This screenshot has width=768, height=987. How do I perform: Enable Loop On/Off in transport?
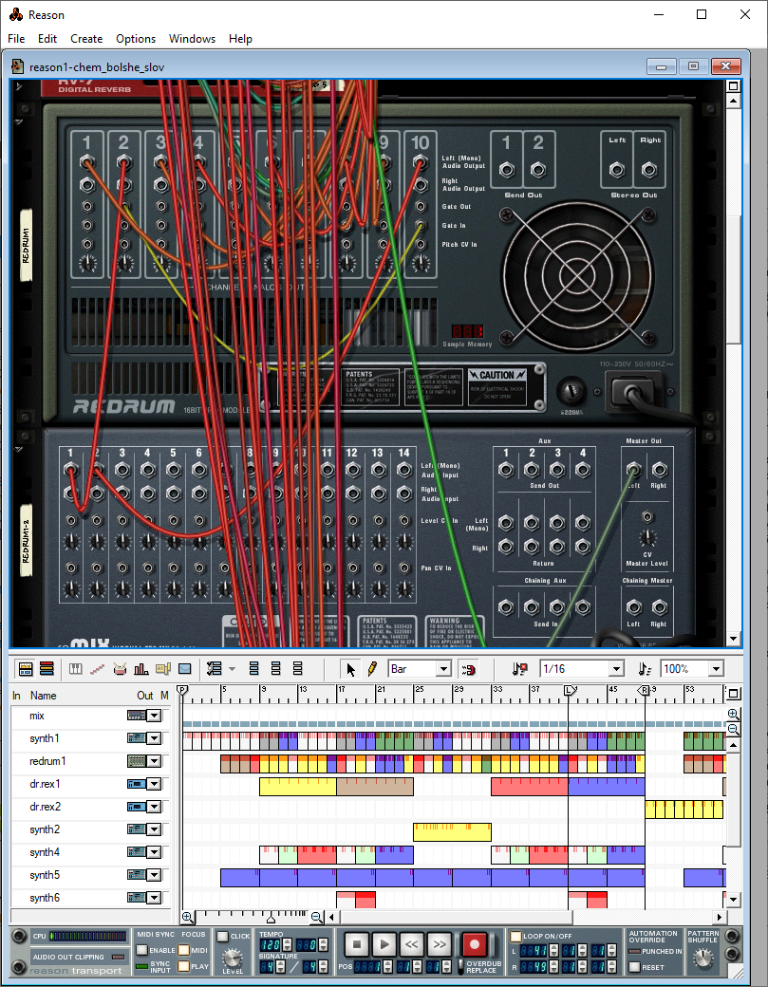click(515, 937)
